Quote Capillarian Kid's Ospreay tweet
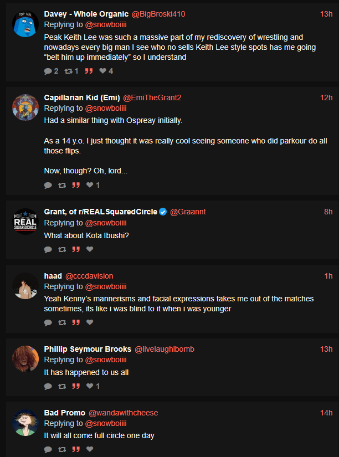The image size is (339, 457). click(76, 185)
